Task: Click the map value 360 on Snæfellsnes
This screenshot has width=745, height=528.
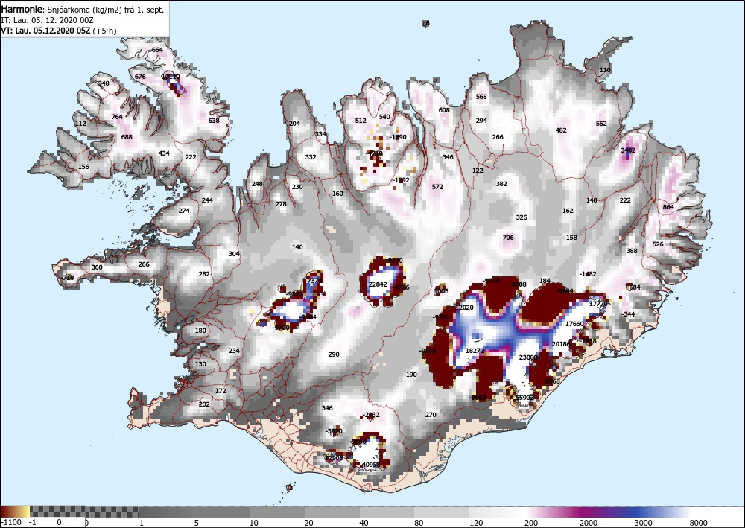Action: pyautogui.click(x=97, y=267)
